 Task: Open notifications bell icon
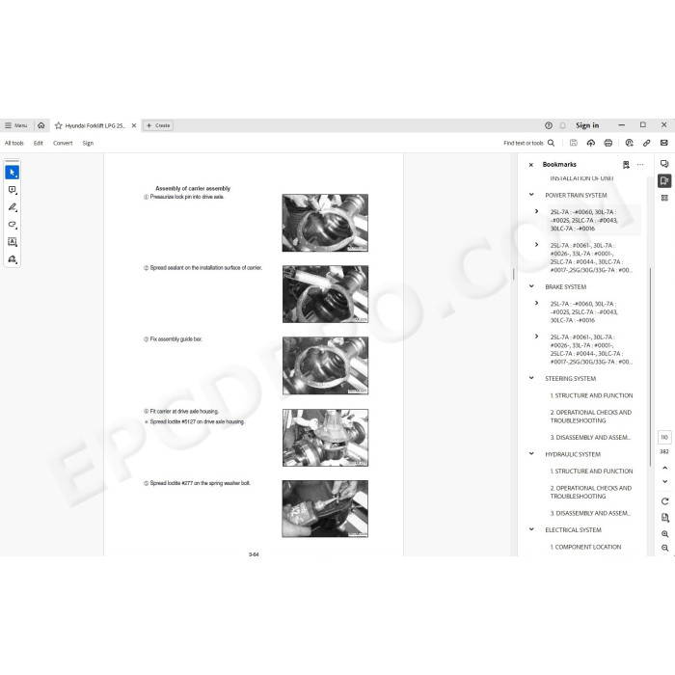(562, 125)
